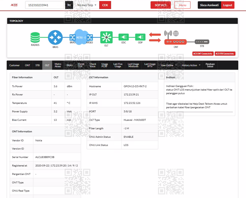Viewport: 246px width, 198px height.
Task: Open the Metro Akses tab
Action: click(58, 65)
